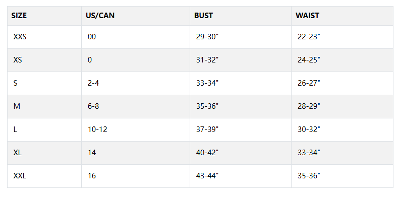Click the WAIST column header
Viewport: 398px width, 198px height.
tap(307, 16)
